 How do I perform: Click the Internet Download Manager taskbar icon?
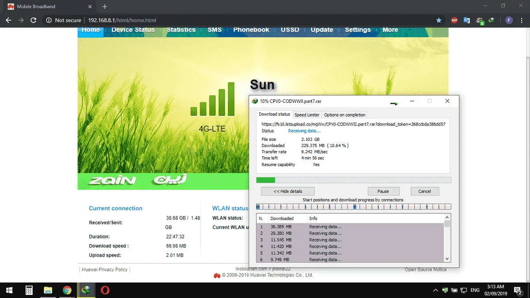86,290
